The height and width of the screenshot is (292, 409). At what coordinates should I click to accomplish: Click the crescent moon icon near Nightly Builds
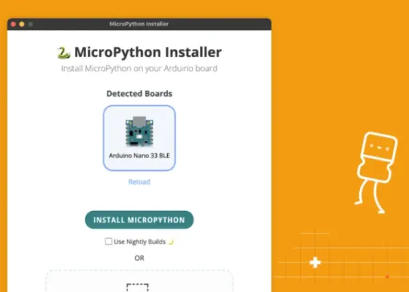tap(171, 242)
